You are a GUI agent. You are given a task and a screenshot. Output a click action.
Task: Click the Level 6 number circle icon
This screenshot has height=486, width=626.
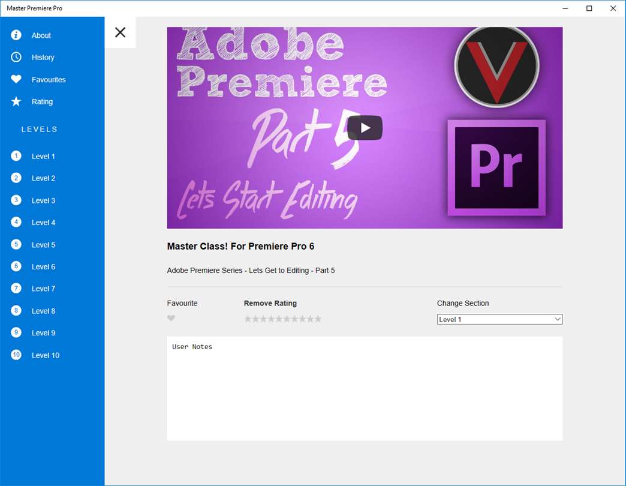point(16,266)
